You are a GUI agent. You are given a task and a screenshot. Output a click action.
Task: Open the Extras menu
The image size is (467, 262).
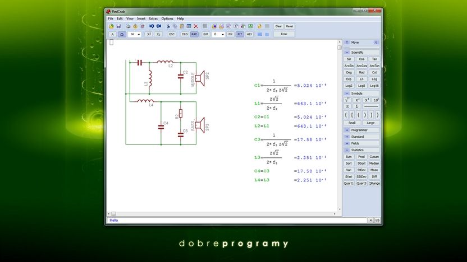point(153,18)
